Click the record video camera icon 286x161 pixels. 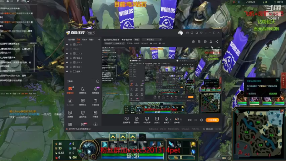point(190,120)
